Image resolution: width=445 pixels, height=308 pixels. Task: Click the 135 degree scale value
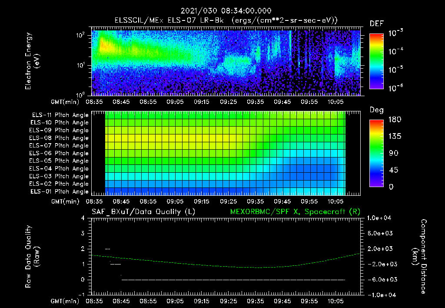(x=395, y=137)
